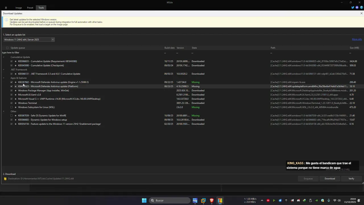Uncheck KB2267602 Defender Engine update
Screen dimensions: 364x205
click(x=11, y=82)
